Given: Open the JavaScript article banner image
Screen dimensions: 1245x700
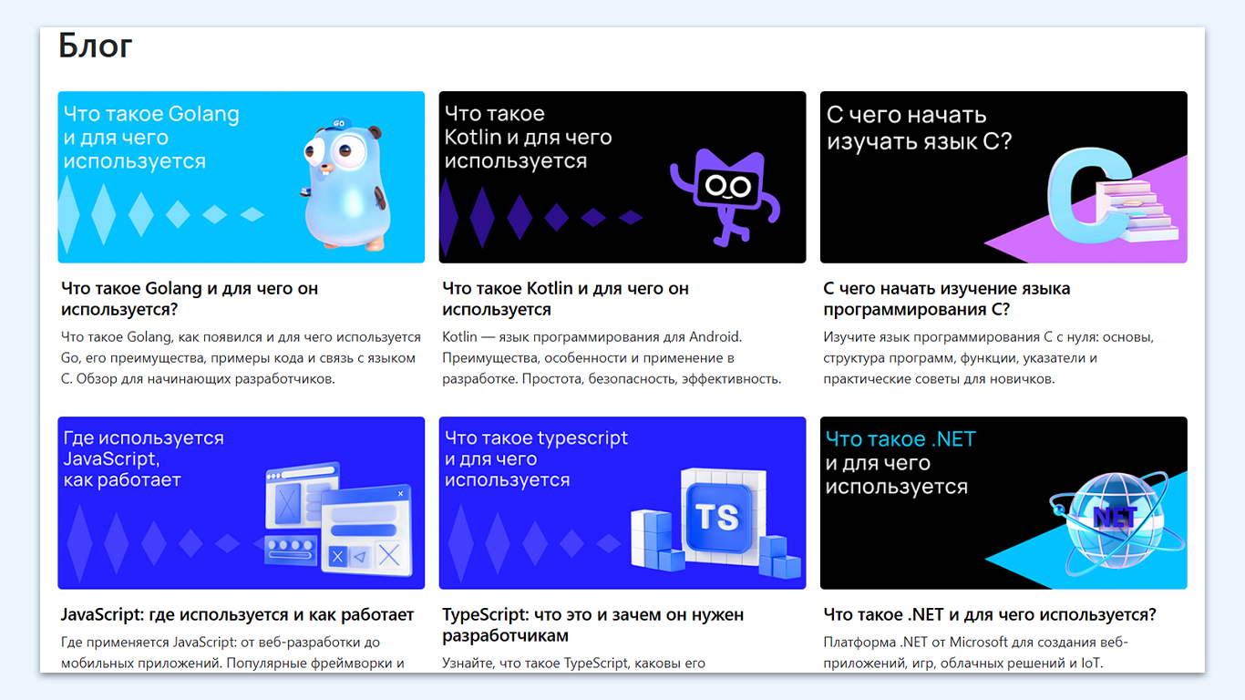Looking at the screenshot, I should 242,503.
